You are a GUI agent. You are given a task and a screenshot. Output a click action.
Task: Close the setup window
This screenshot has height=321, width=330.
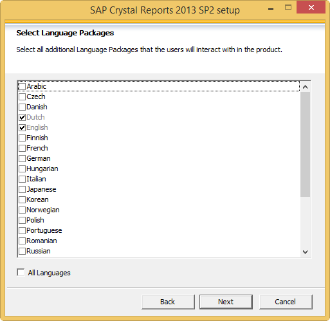coord(311,8)
